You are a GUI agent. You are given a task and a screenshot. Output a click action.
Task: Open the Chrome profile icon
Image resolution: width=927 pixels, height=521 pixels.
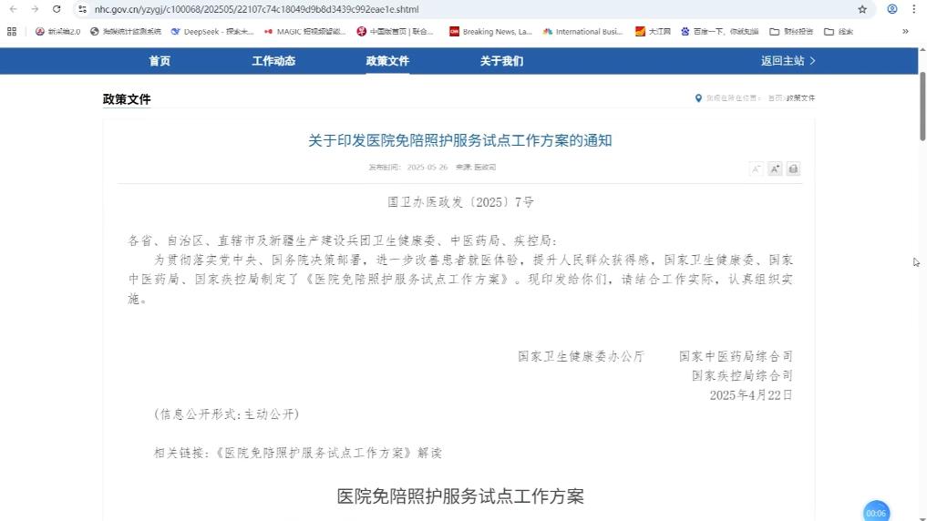coord(892,9)
